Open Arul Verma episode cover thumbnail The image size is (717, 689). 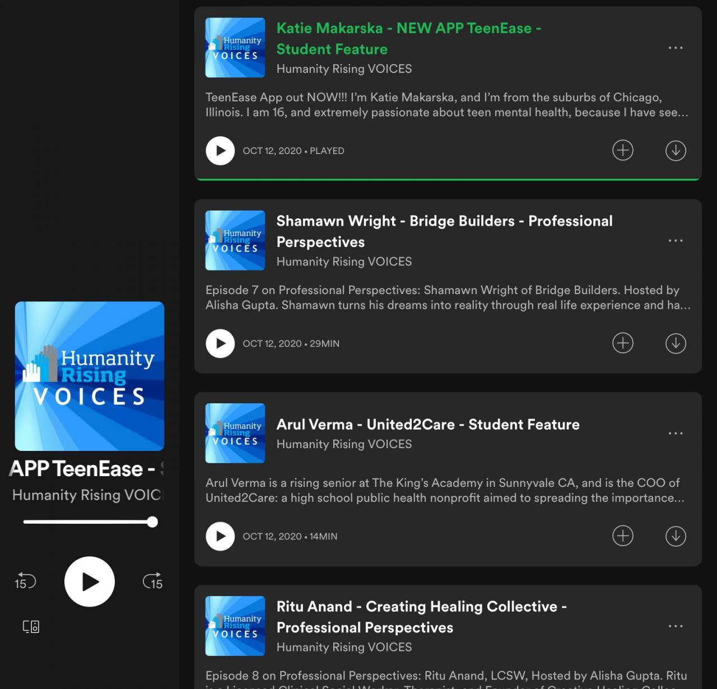point(235,433)
